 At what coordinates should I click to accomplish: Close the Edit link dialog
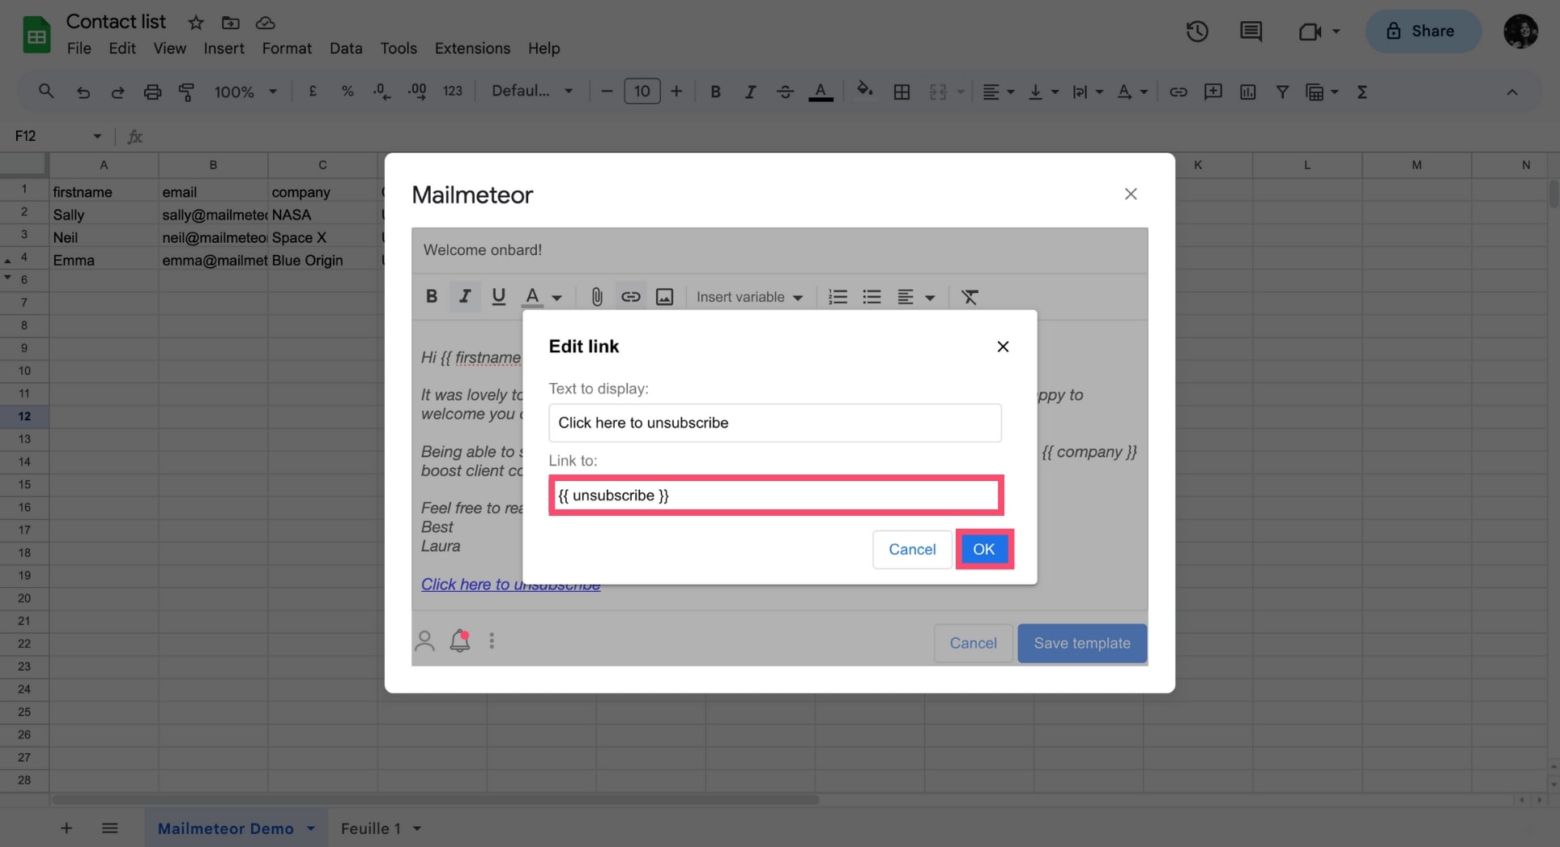click(x=1003, y=347)
